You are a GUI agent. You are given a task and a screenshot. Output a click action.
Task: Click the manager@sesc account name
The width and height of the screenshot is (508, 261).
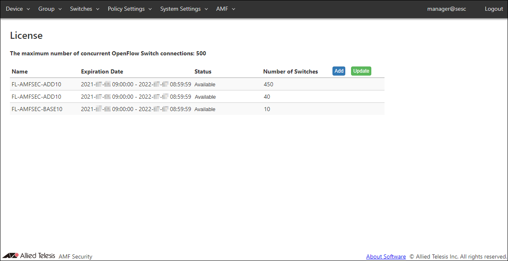[x=446, y=9]
